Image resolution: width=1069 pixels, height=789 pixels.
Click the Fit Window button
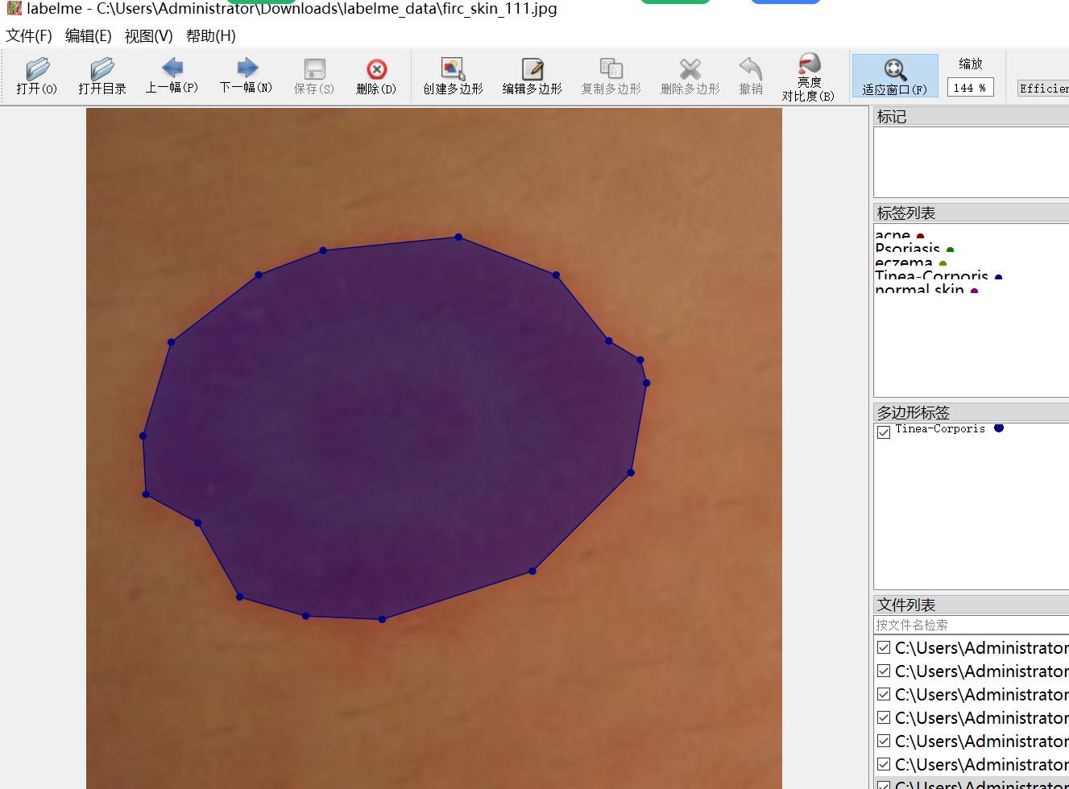click(x=894, y=76)
